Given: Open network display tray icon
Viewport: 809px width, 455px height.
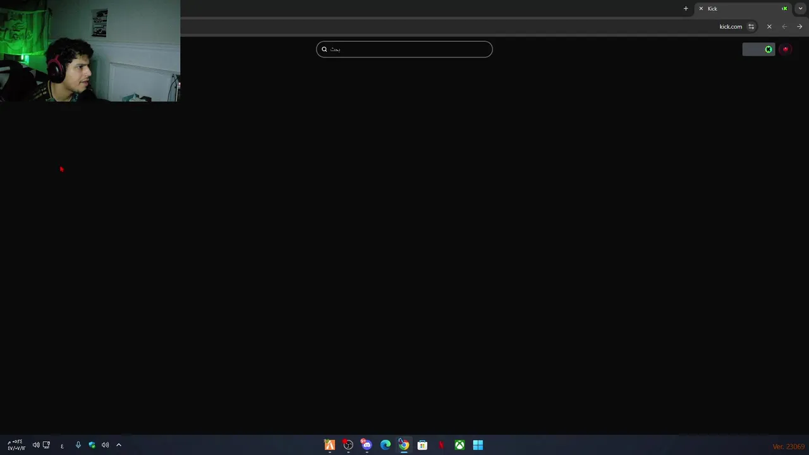Looking at the screenshot, I should 46,445.
